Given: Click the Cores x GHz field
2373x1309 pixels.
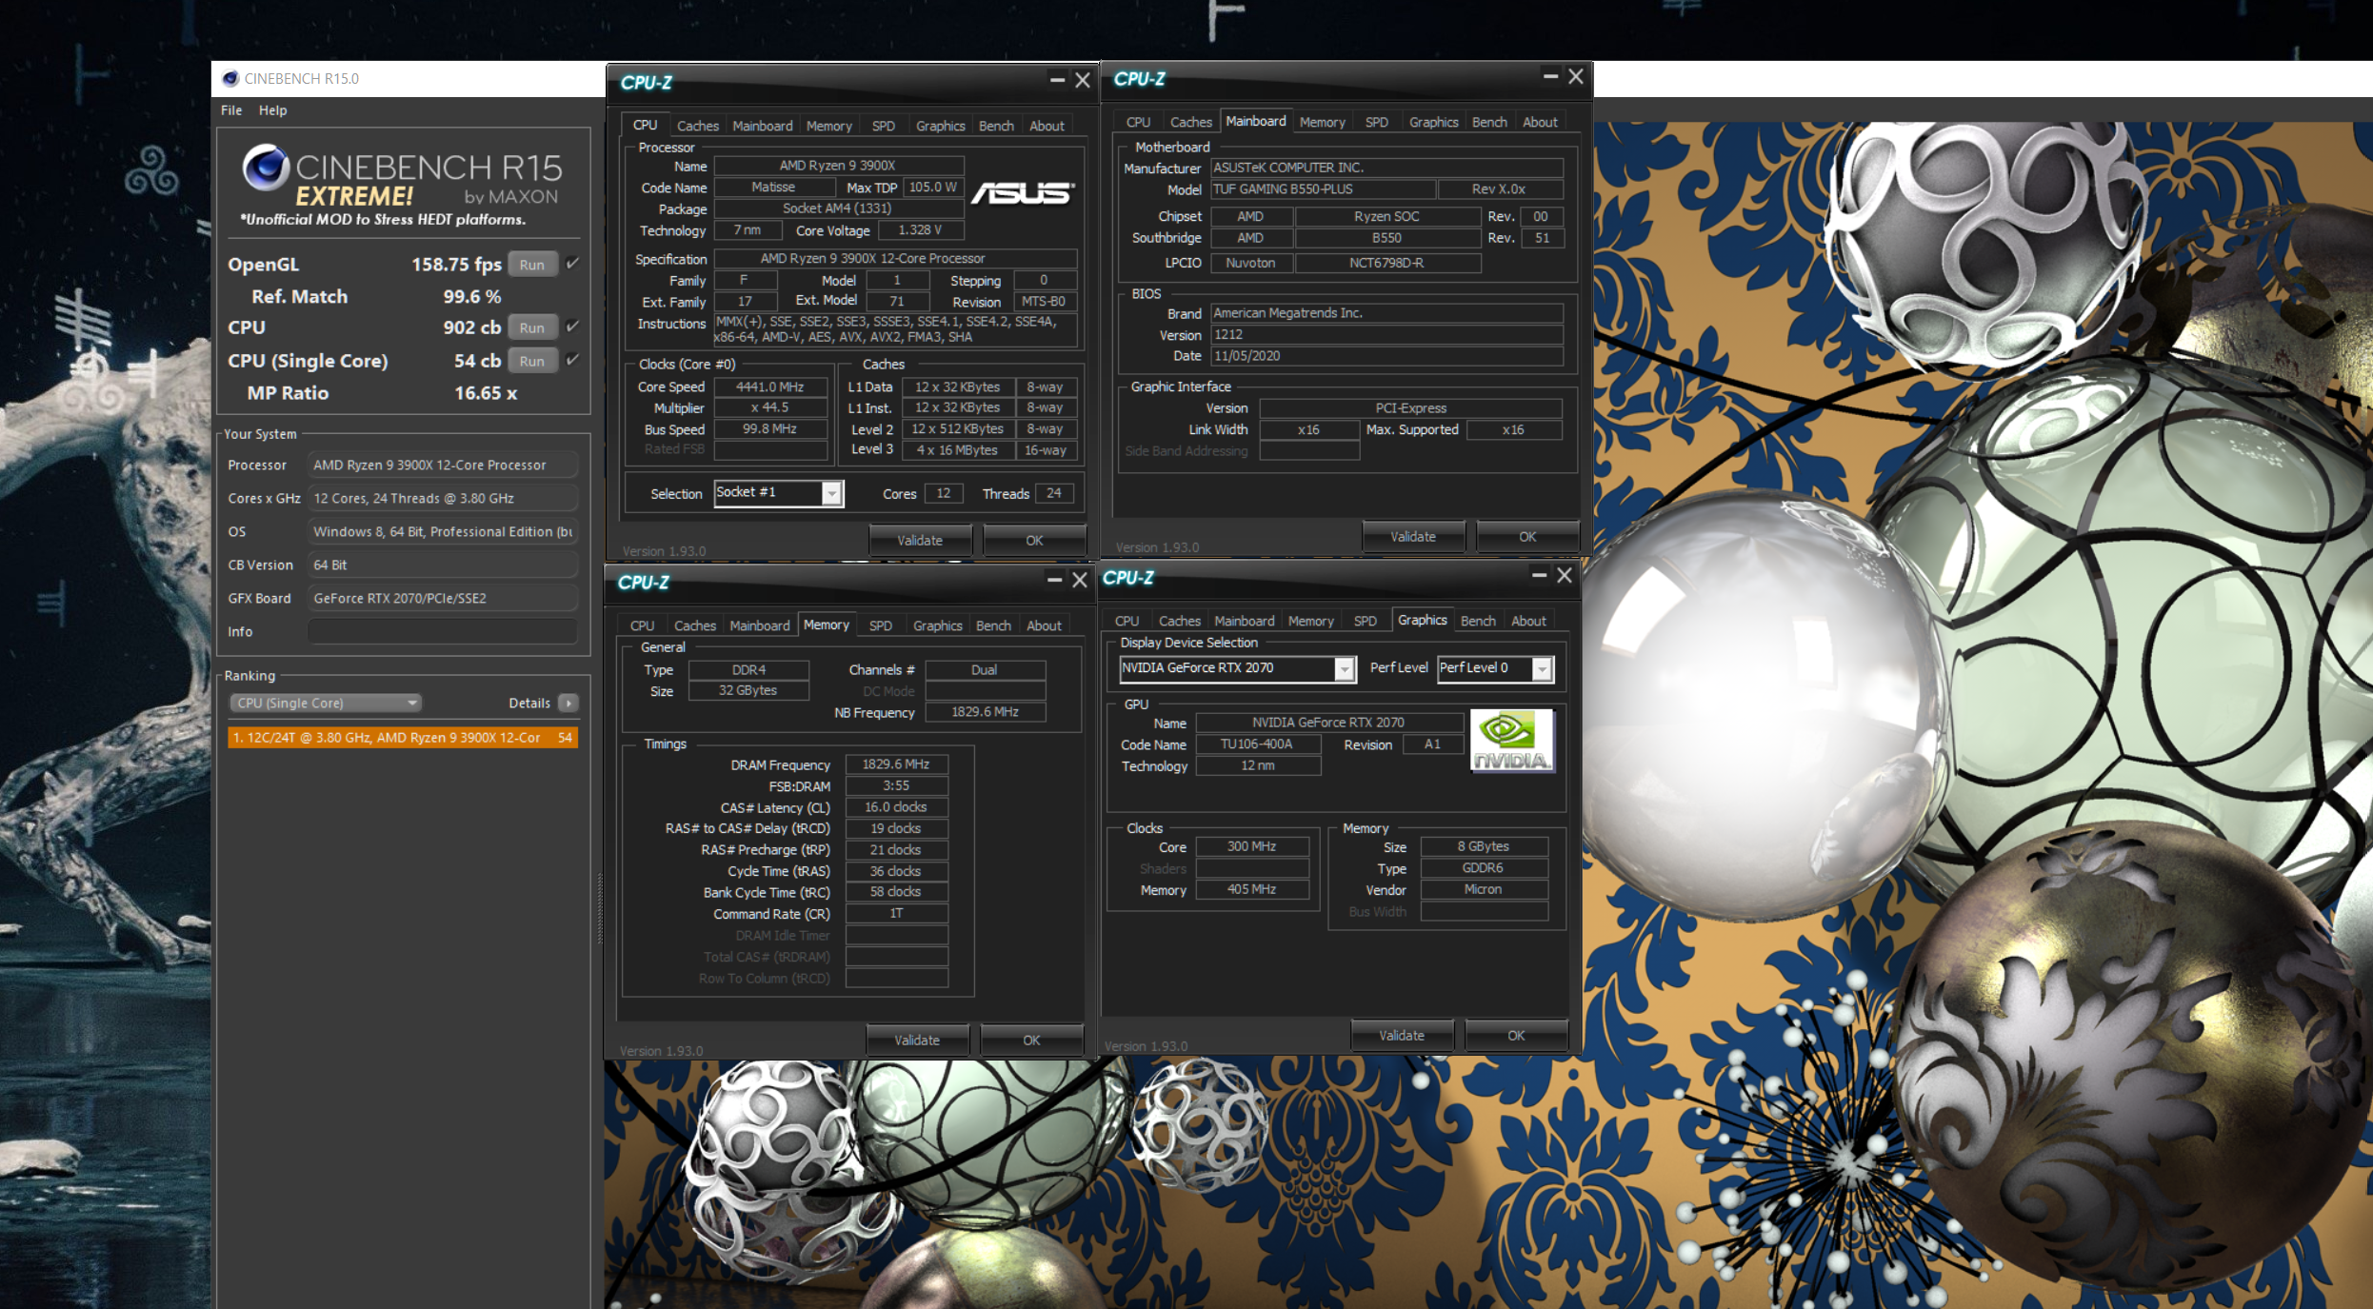Looking at the screenshot, I should click(x=443, y=498).
